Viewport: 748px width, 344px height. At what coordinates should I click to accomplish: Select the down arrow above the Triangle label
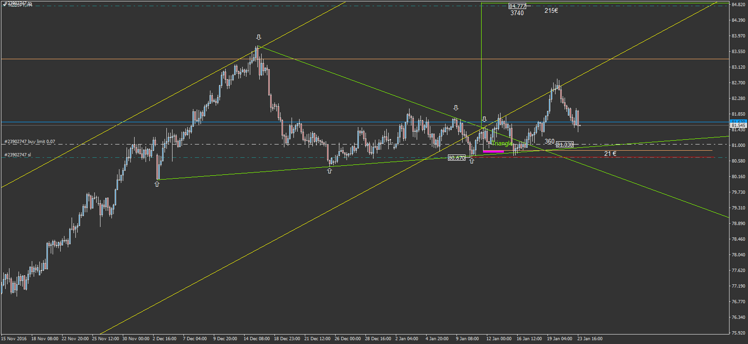point(484,119)
